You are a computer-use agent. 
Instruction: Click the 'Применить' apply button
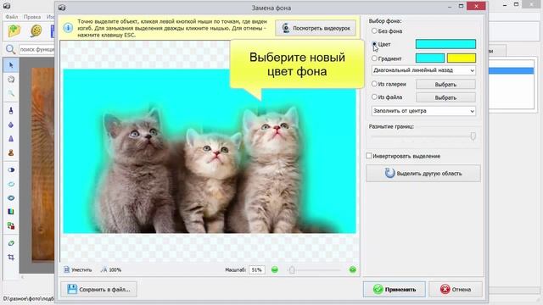pyautogui.click(x=394, y=289)
